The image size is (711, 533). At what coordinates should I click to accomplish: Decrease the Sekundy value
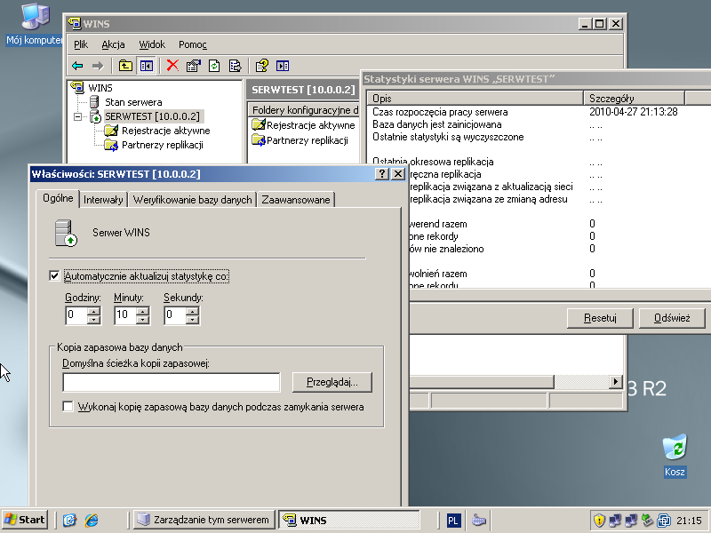(193, 320)
